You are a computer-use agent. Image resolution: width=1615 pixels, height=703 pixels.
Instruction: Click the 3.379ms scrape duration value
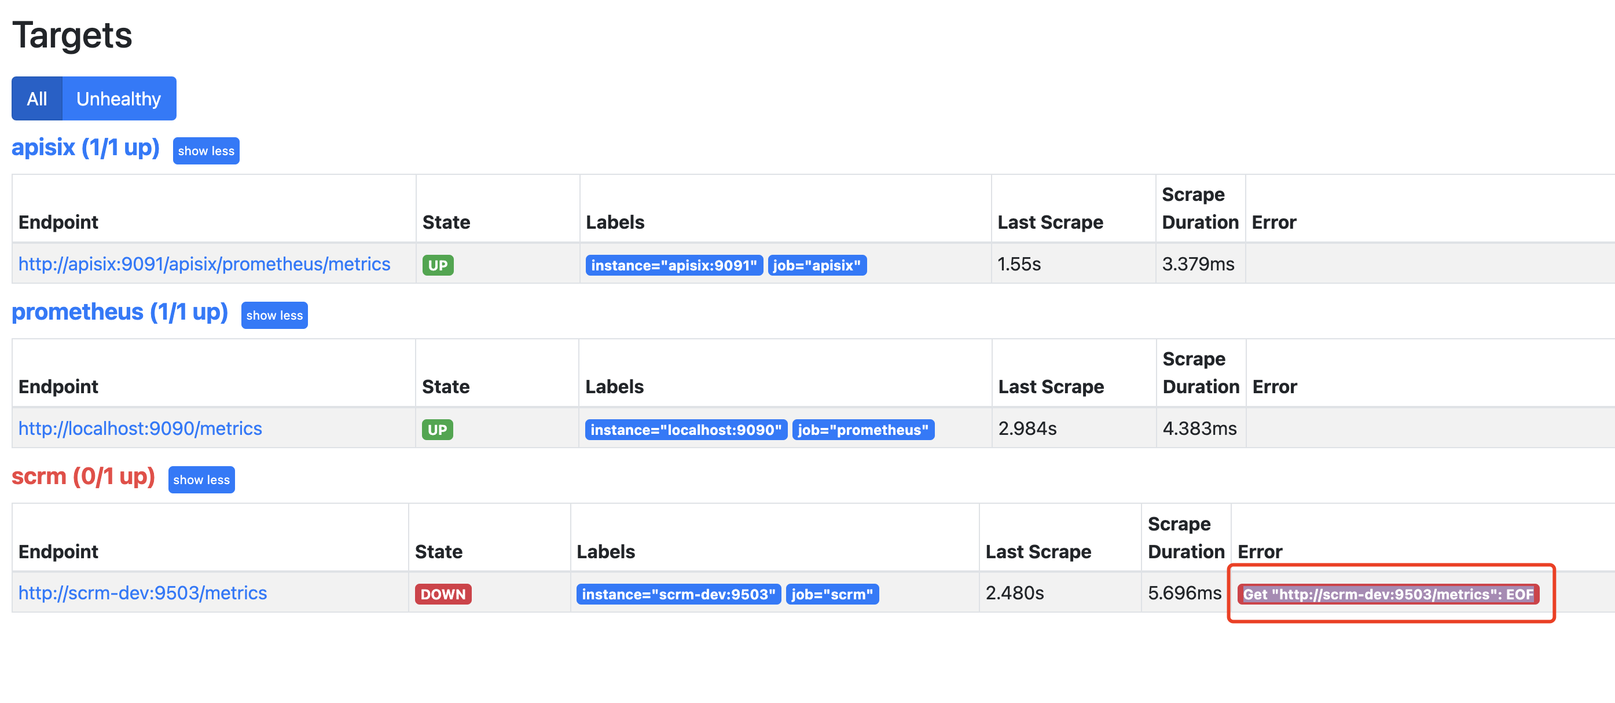click(x=1198, y=264)
